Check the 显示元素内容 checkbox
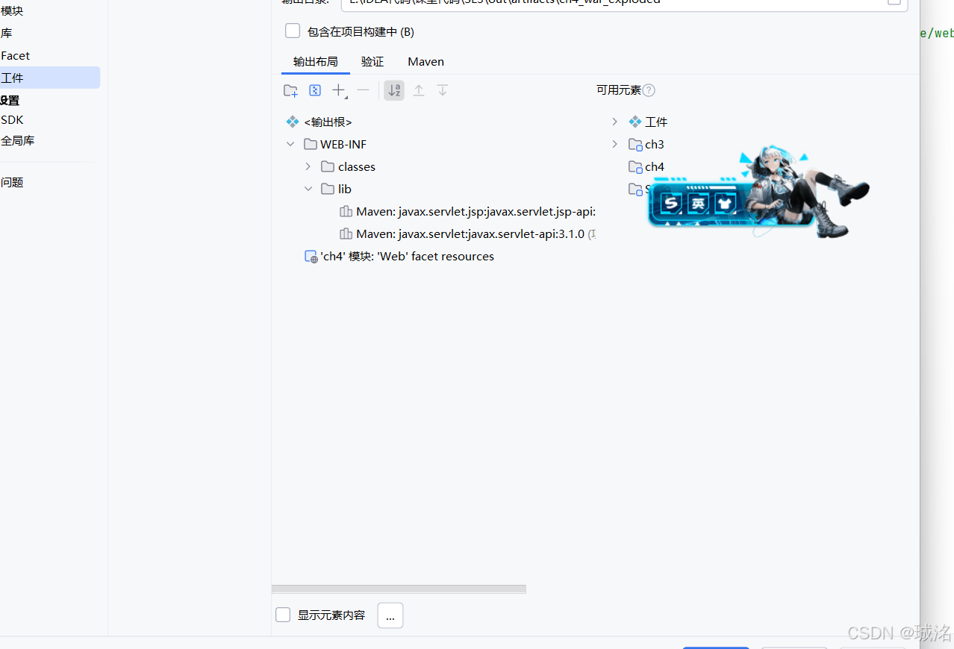 (x=283, y=615)
